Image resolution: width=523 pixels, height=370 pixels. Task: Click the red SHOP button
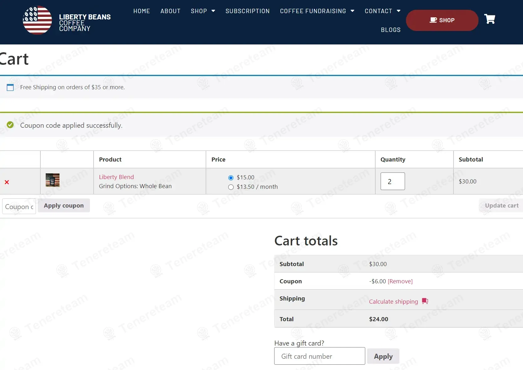442,20
